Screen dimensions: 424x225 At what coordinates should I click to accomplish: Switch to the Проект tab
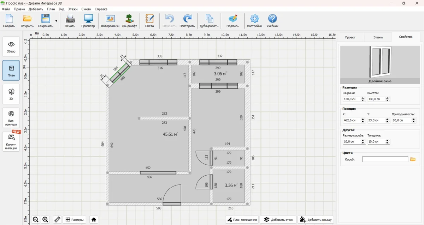click(x=350, y=37)
